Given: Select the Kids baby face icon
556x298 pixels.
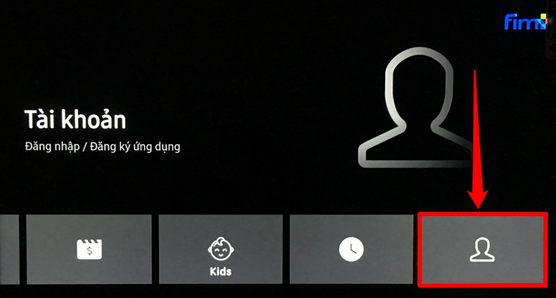Looking at the screenshot, I should click(x=220, y=249).
